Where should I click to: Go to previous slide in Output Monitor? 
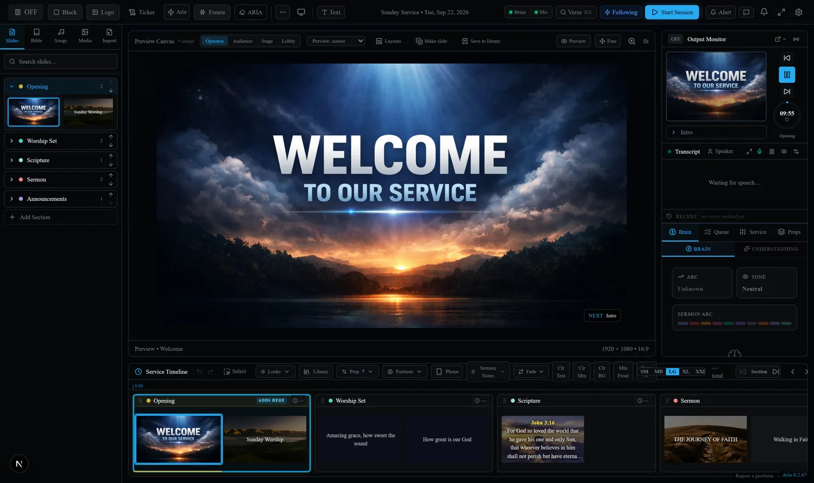tap(787, 58)
